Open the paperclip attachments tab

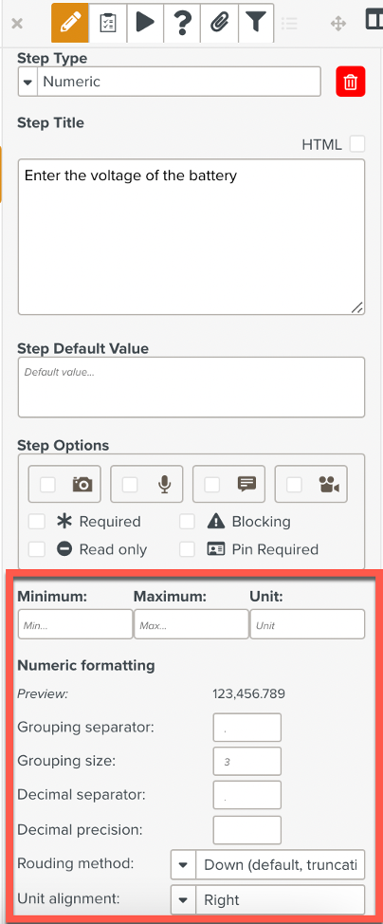point(219,23)
